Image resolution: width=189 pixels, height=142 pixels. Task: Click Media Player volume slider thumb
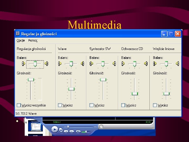click(x=86, y=132)
